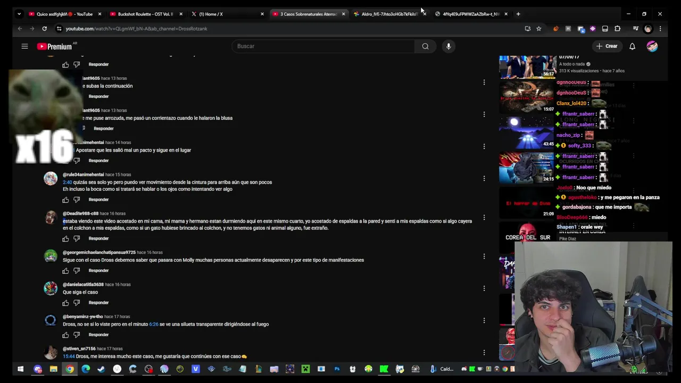Open options menu for @georgemichaelanchatipansua9725 comment
The height and width of the screenshot is (383, 681).
(484, 256)
